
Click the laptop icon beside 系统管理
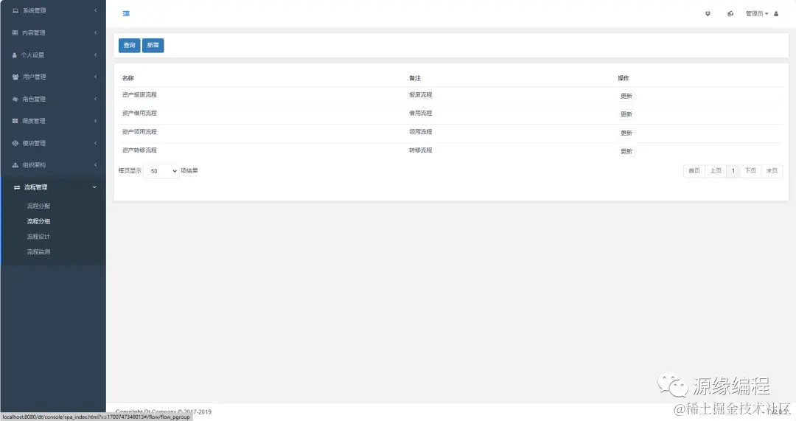15,10
